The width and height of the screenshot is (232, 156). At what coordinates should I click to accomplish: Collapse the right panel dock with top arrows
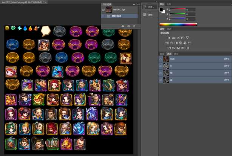156,2
